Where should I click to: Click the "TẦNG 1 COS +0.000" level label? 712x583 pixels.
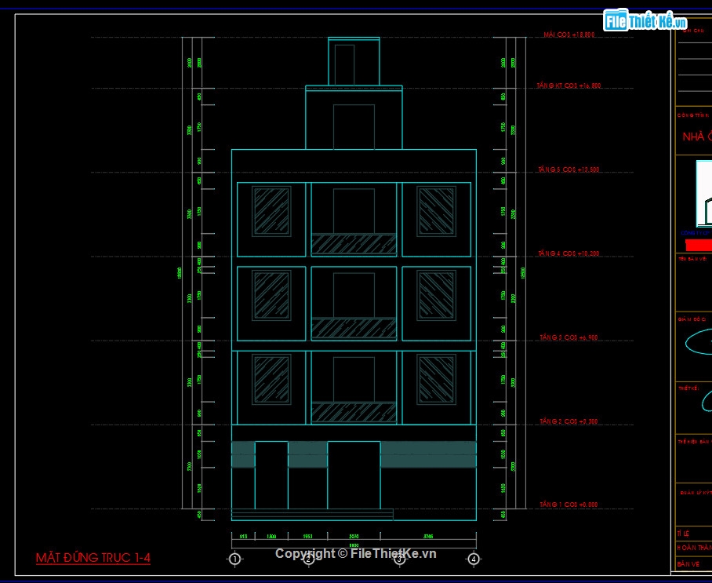[x=569, y=505]
